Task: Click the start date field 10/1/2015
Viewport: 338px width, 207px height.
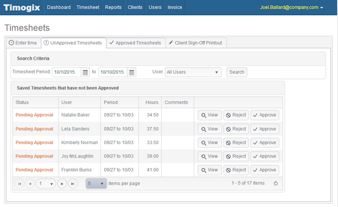Action: click(x=66, y=72)
